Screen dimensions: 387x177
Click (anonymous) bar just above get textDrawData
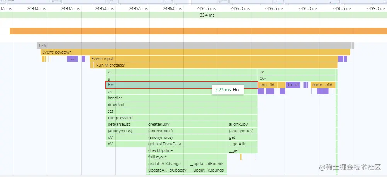pos(187,137)
